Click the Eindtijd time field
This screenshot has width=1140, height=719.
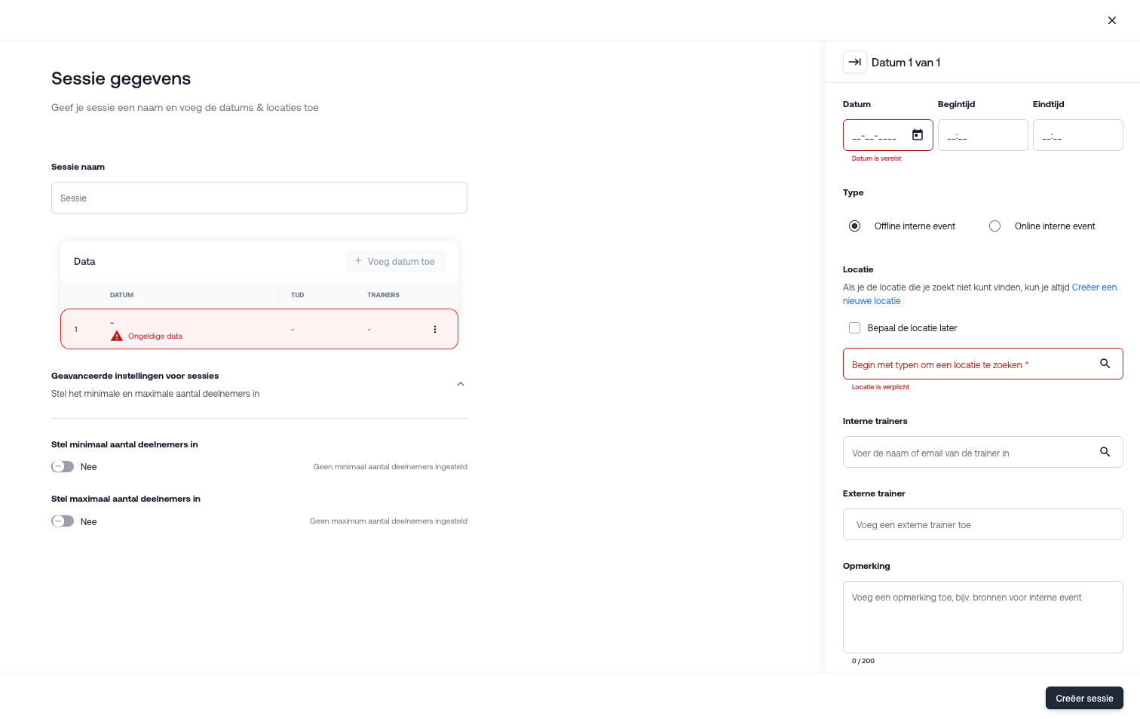click(1077, 136)
